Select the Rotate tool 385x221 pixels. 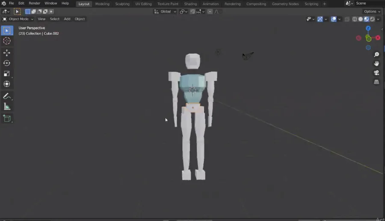pyautogui.click(x=7, y=63)
